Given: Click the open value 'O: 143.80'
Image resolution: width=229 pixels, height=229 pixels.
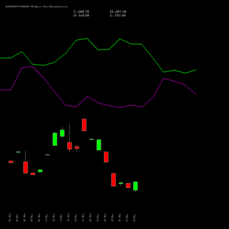Looking at the screenshot, I should pyautogui.click(x=81, y=16).
